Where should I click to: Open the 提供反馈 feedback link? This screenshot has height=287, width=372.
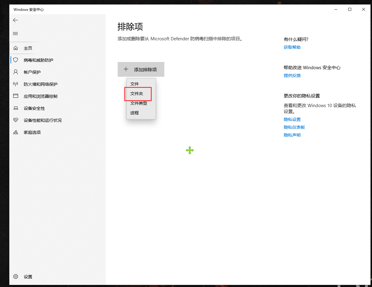click(292, 76)
